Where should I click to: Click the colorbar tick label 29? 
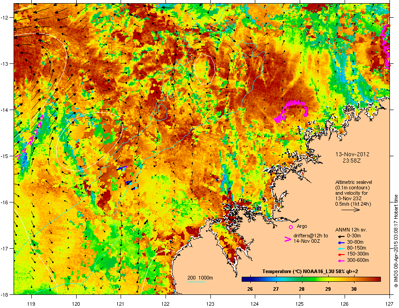(328, 289)
